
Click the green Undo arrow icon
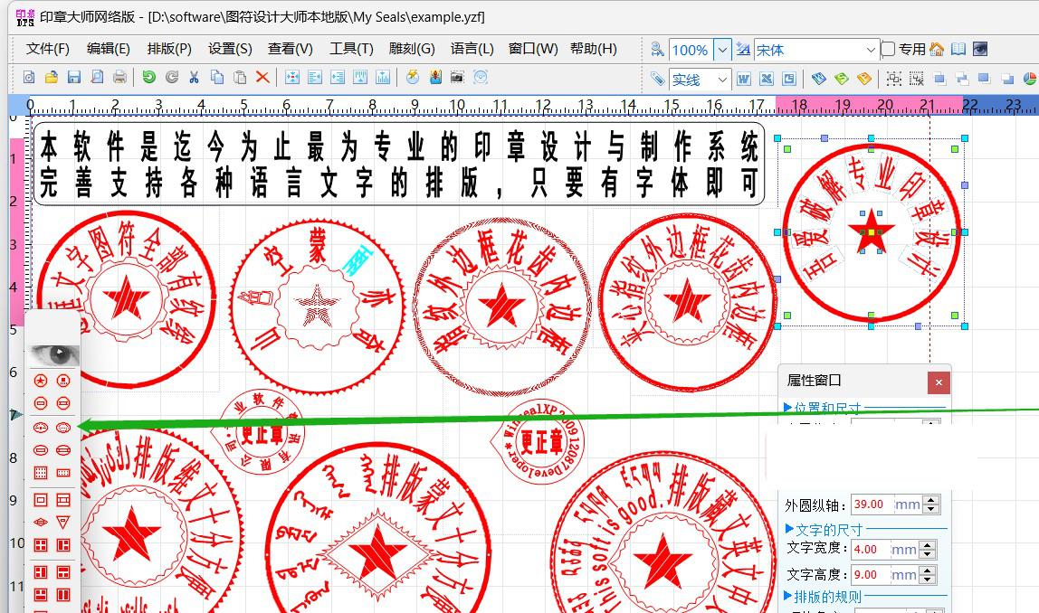tap(148, 78)
